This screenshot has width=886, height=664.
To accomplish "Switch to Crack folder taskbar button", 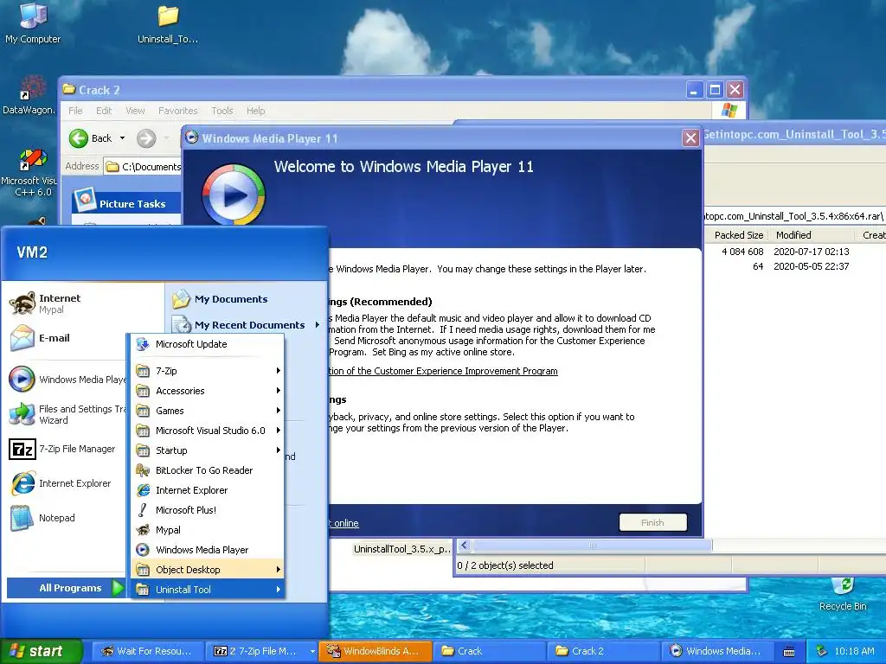I will pos(490,651).
